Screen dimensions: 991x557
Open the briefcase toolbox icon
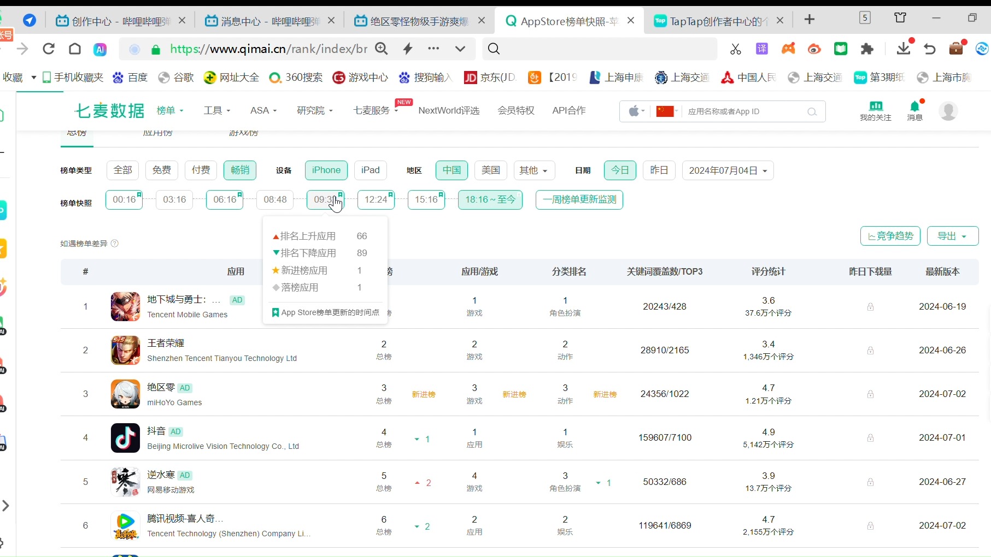(x=956, y=49)
